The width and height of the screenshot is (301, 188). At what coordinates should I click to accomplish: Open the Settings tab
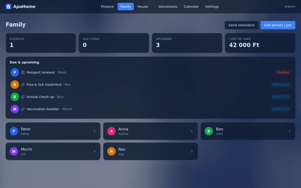point(212,6)
